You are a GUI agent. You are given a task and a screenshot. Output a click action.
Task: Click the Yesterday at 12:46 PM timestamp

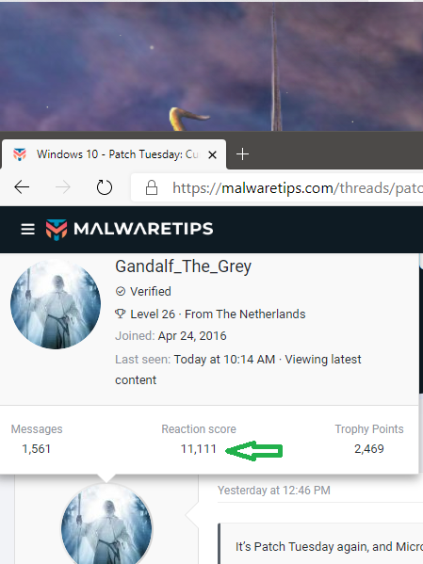[x=274, y=491]
